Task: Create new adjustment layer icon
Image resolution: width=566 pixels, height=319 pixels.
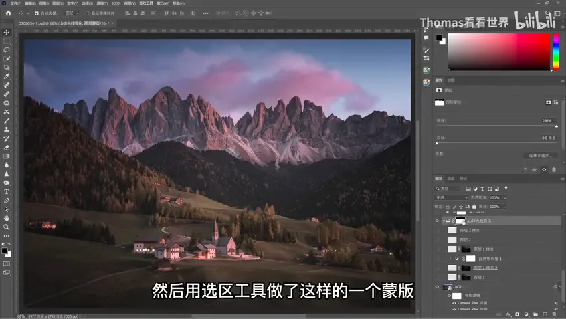Action: (527, 314)
